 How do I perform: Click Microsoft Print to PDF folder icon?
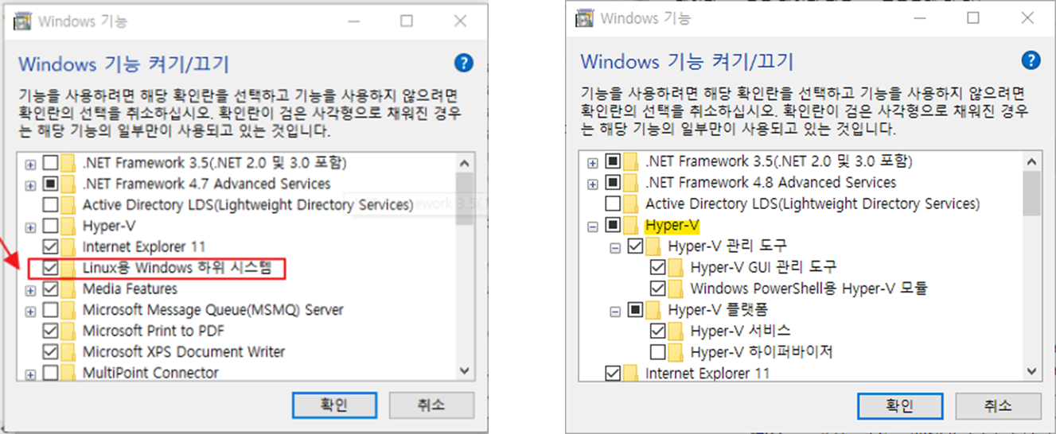point(69,331)
